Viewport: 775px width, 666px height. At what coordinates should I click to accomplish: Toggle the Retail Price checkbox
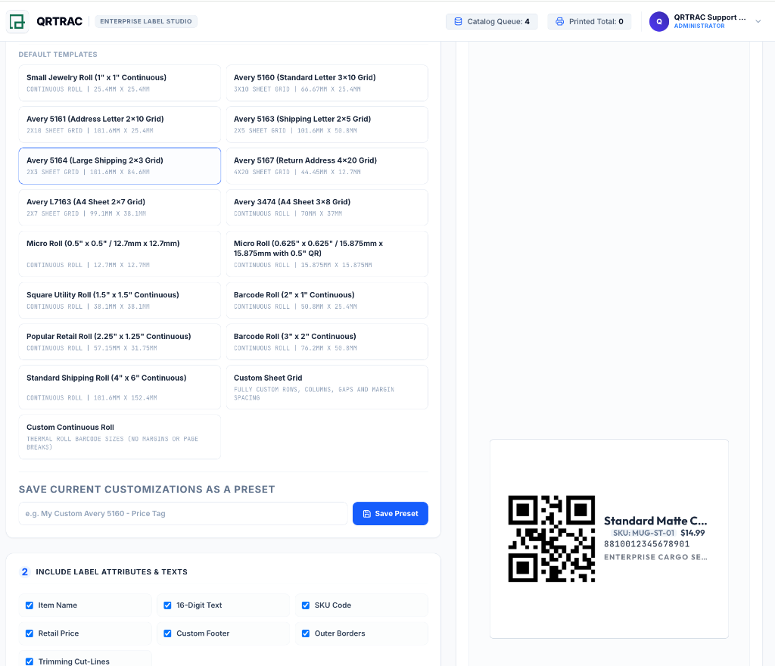pyautogui.click(x=30, y=633)
